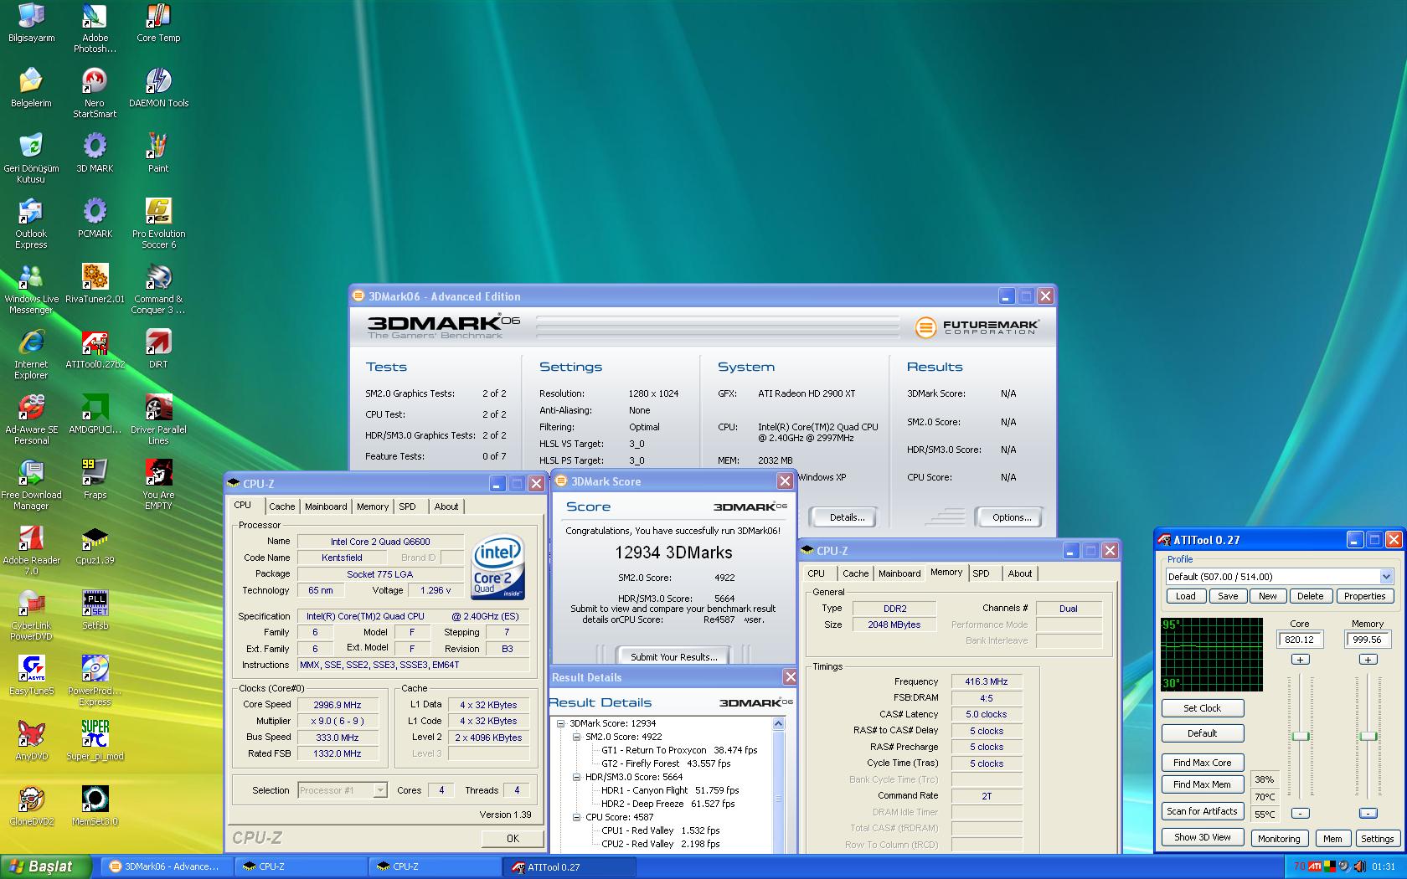This screenshot has height=879, width=1407.
Task: Open Geri Dönüşüm Kutusu recycle bin
Action: pyautogui.click(x=31, y=158)
